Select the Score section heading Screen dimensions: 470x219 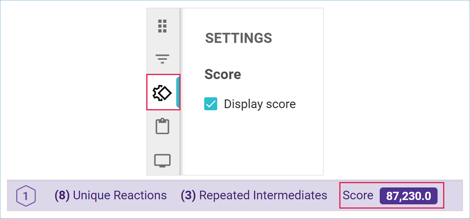223,74
